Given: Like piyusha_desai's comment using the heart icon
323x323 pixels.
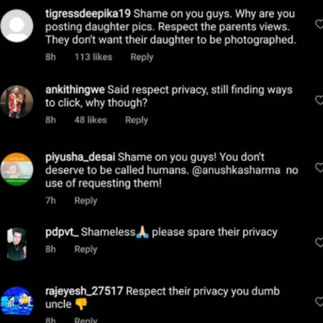Looking at the screenshot, I should pyautogui.click(x=318, y=168).
